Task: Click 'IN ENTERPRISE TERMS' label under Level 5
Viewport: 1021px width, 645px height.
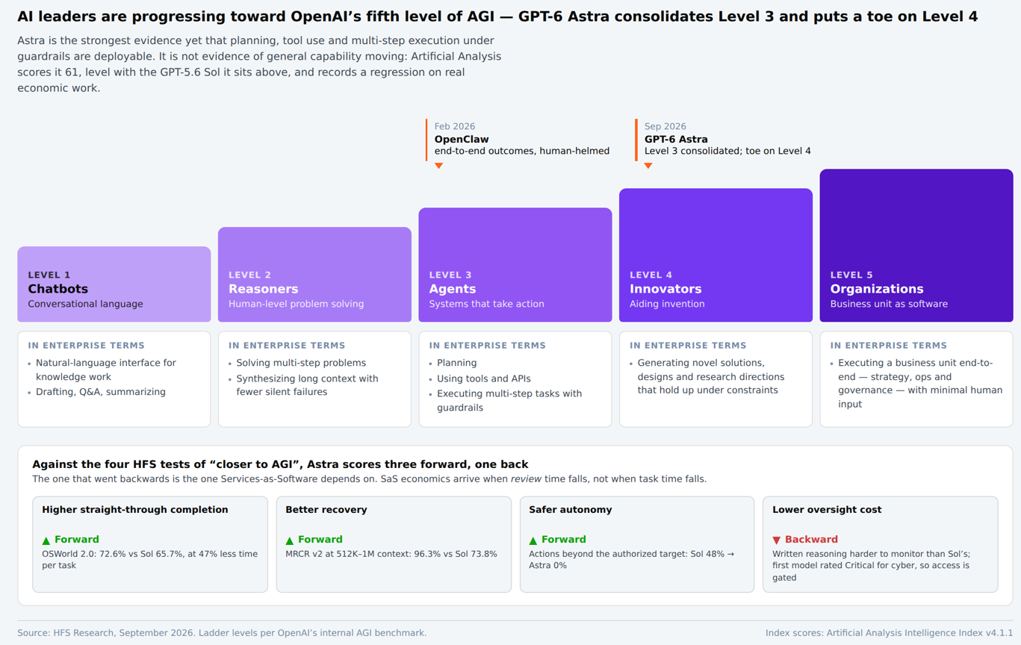Action: click(889, 346)
